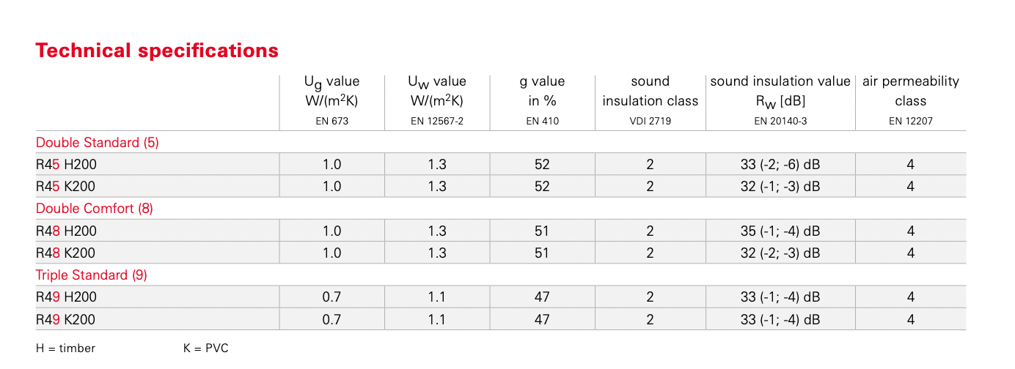
Task: Click the R49 K200 row label
Action: coord(66,320)
